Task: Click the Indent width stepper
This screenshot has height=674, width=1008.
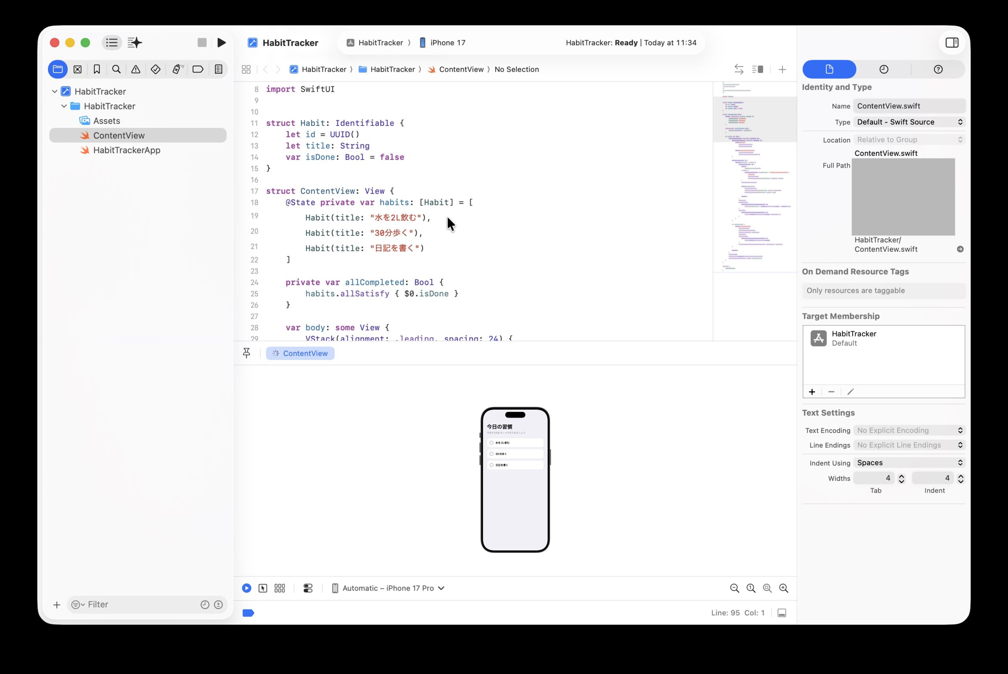Action: pos(960,478)
